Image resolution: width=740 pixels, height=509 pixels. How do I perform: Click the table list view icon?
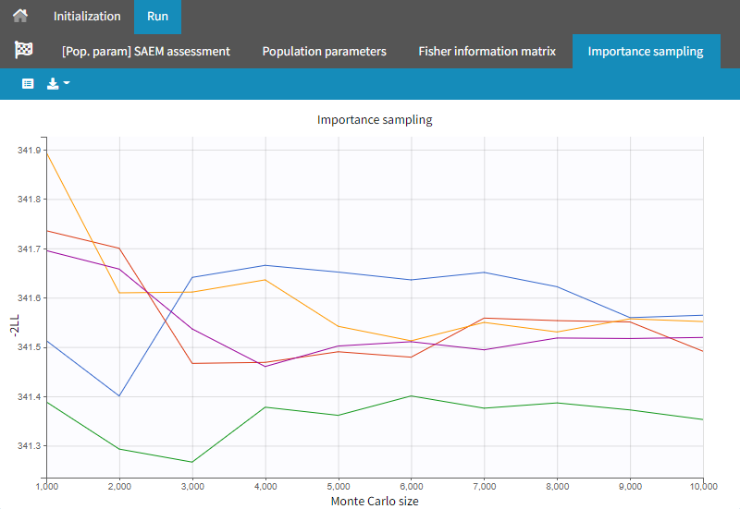(x=28, y=83)
